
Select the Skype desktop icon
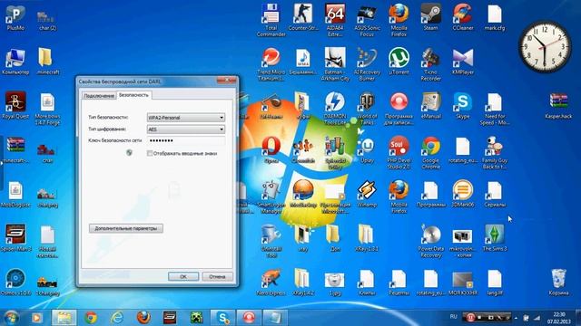coord(463,106)
